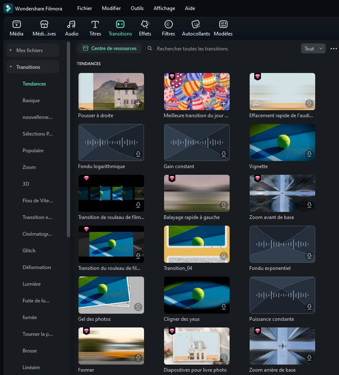Open the Média tab icon

coord(17,24)
